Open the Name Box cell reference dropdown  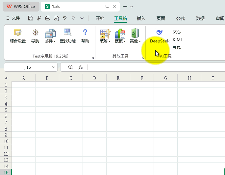(x=54, y=67)
